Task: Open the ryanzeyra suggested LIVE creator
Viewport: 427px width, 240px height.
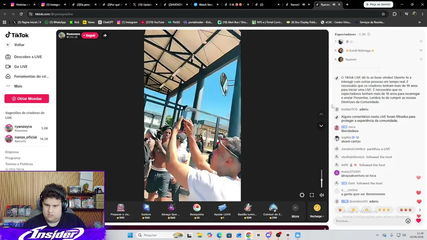Action: pos(27,128)
